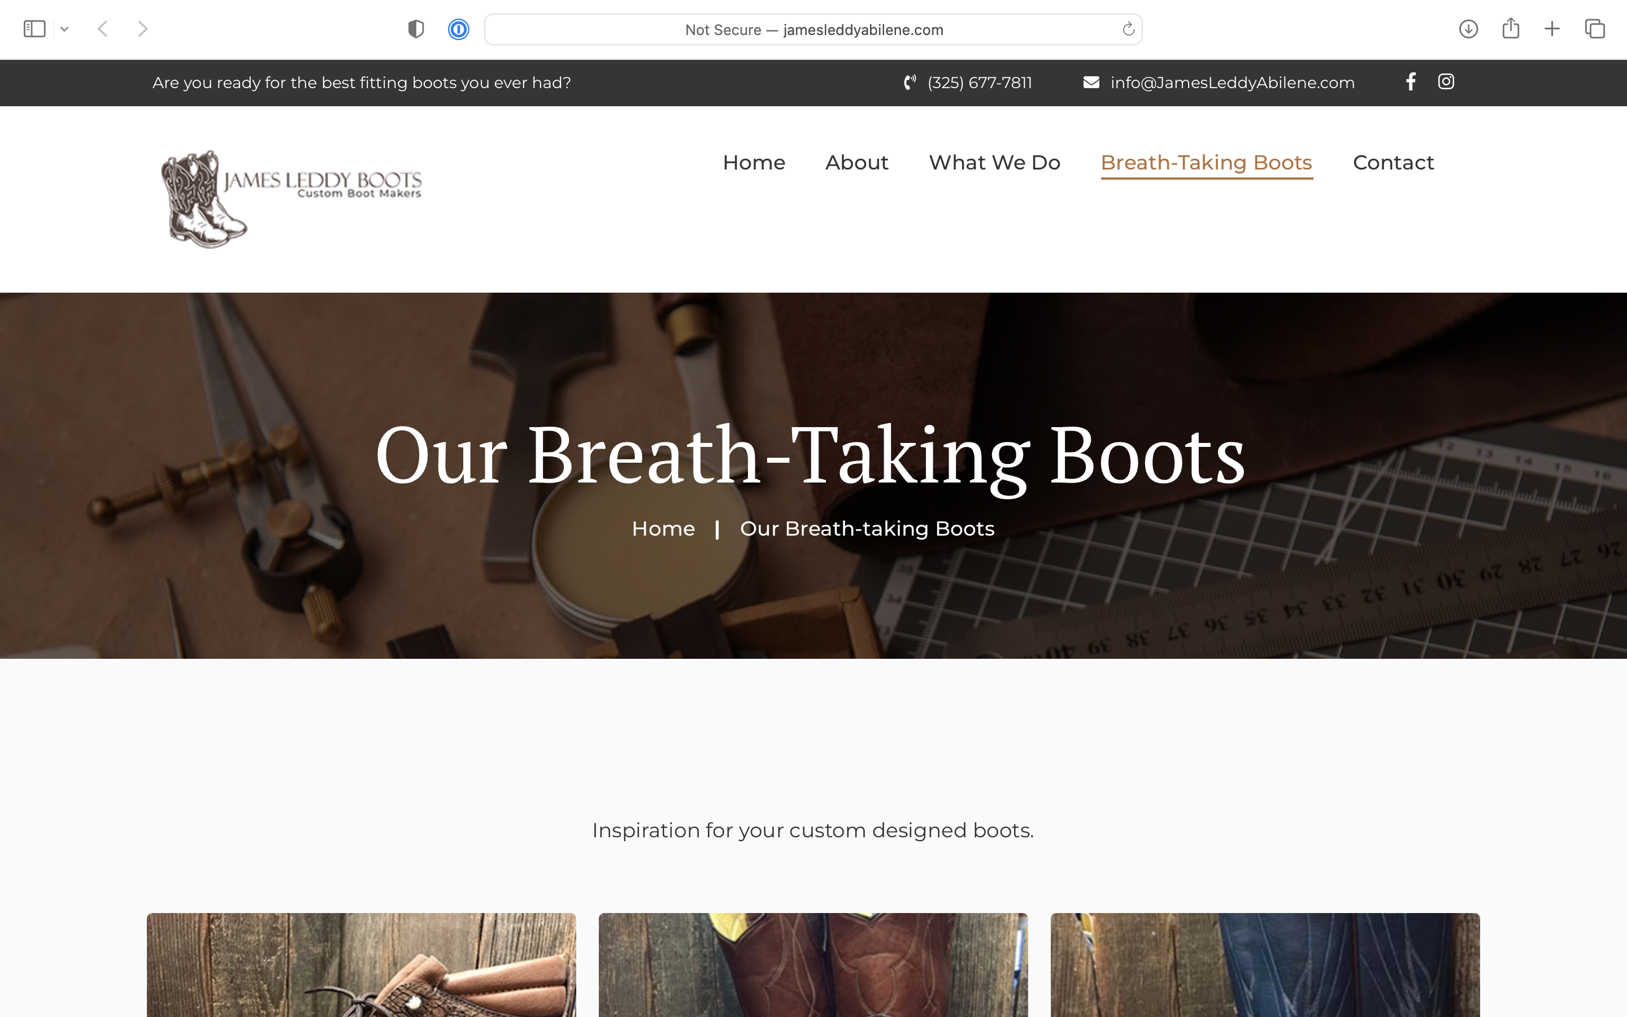
Task: Show the tab overview icon
Action: [x=1595, y=29]
